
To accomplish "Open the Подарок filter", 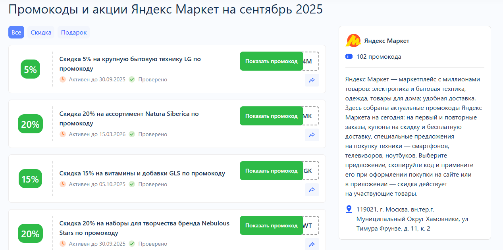I will click(x=73, y=32).
